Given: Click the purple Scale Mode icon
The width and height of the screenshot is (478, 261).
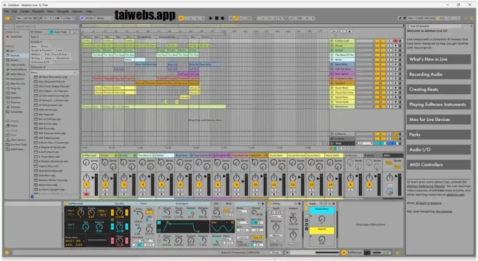Looking at the screenshot, I should pyautogui.click(x=82, y=18).
